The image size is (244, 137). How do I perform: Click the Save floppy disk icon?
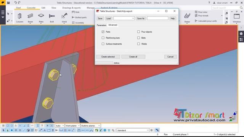[x=8, y=3]
